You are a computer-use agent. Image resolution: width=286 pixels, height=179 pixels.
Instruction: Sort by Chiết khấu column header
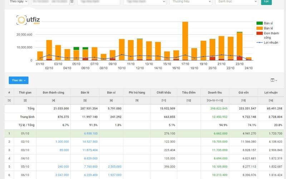coord(164,93)
